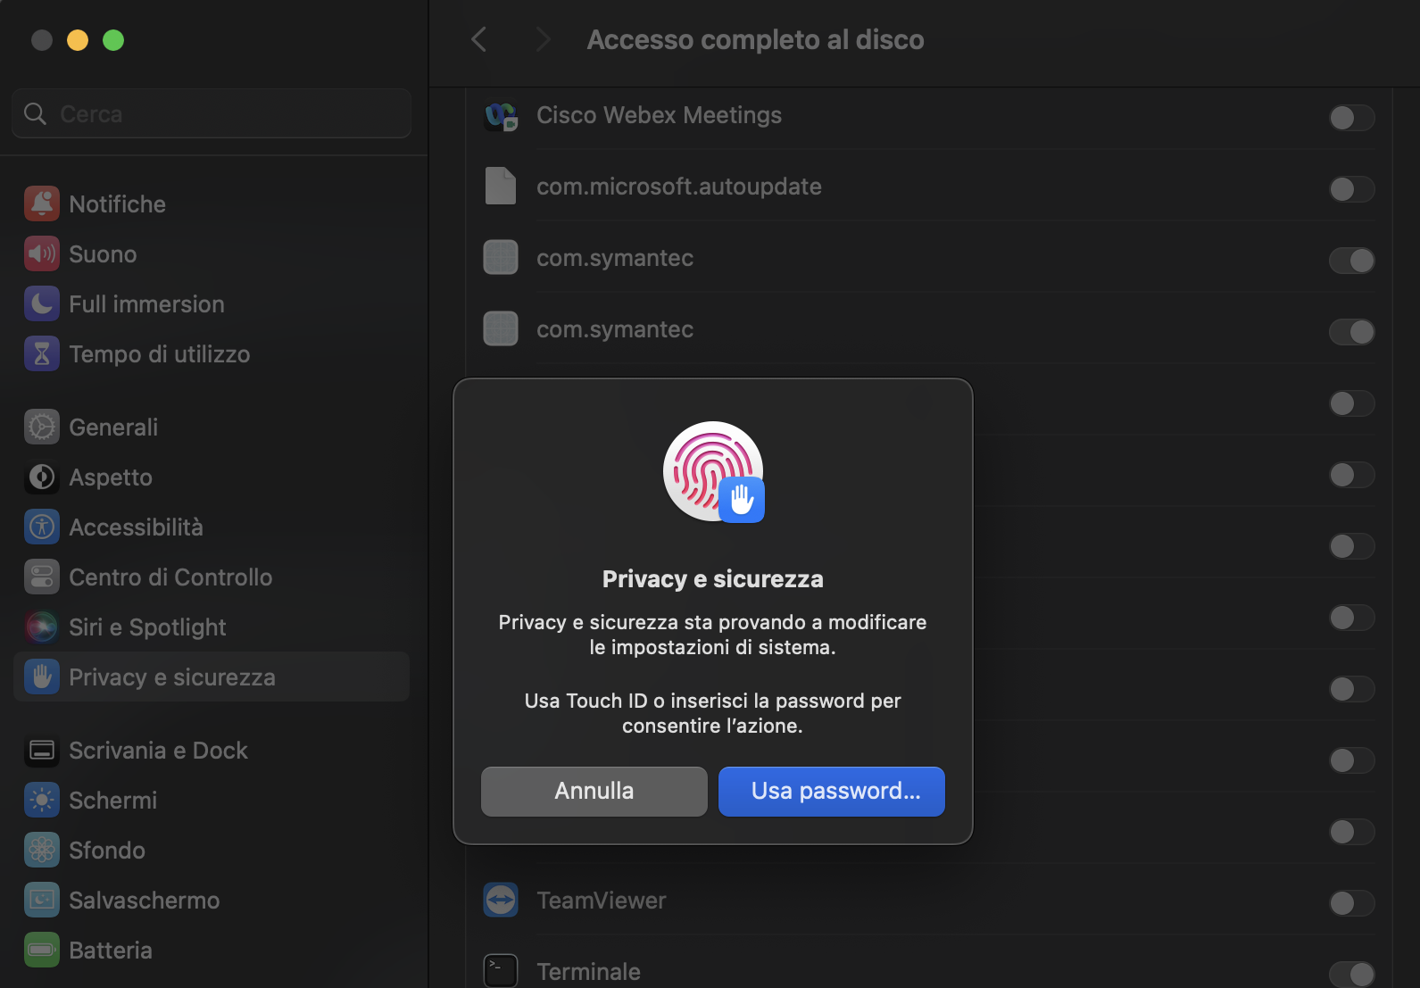Go forward with the right chevron
1420x988 pixels.
tap(543, 39)
